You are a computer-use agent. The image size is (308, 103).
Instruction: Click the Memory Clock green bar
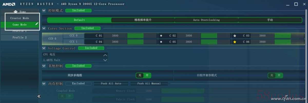pyautogui.click(x=183, y=91)
